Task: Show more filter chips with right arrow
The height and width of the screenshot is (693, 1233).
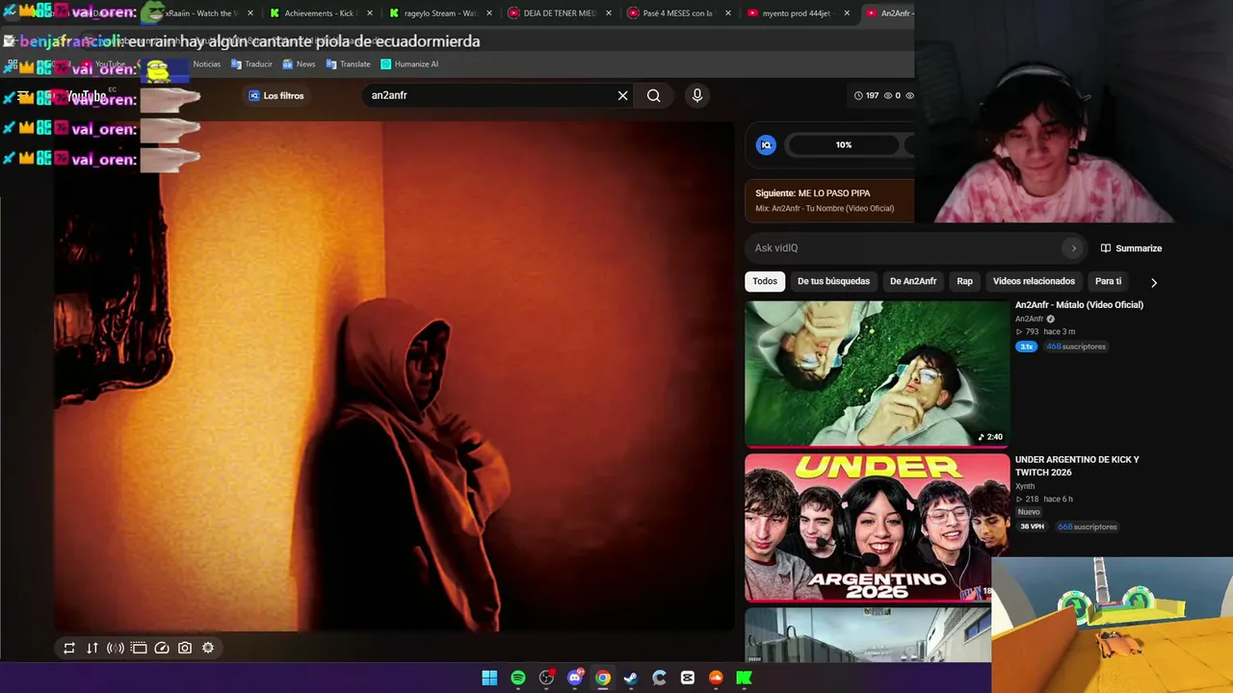Action: tap(1153, 282)
